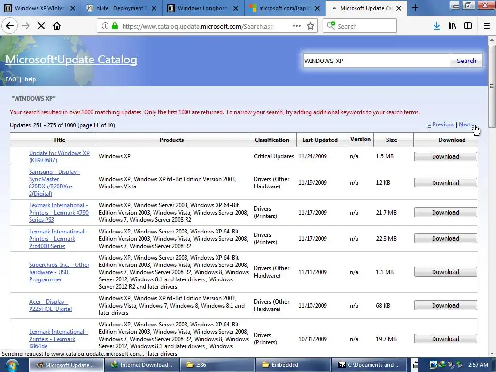This screenshot has height=372, width=496.
Task: Click the page scrollbar down arrow
Action: click(492, 354)
